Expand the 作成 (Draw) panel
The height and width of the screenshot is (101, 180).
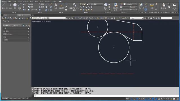click(14, 12)
